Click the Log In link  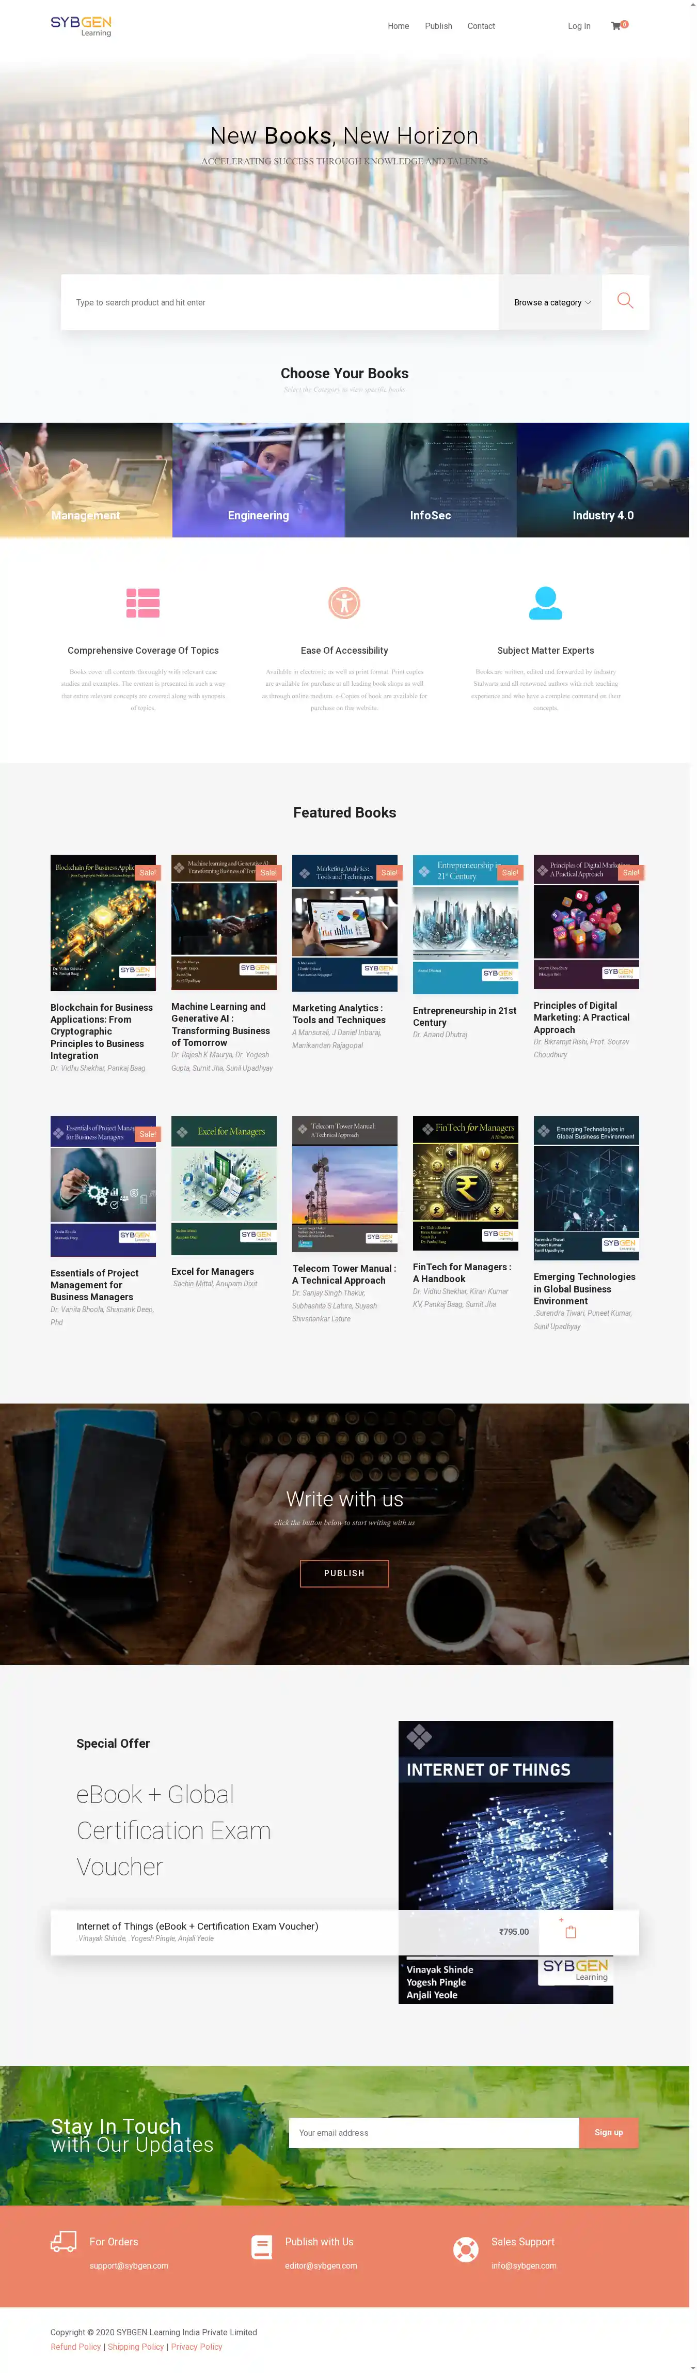coord(579,26)
